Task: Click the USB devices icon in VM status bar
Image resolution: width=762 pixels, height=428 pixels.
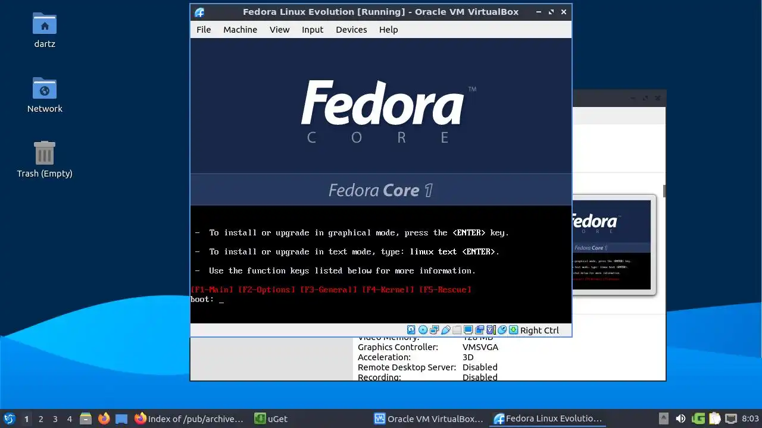Action: tap(445, 330)
